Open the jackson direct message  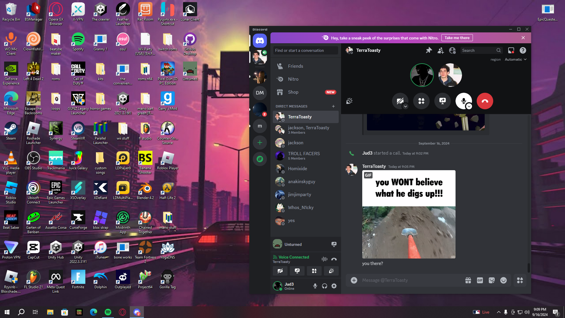click(295, 143)
